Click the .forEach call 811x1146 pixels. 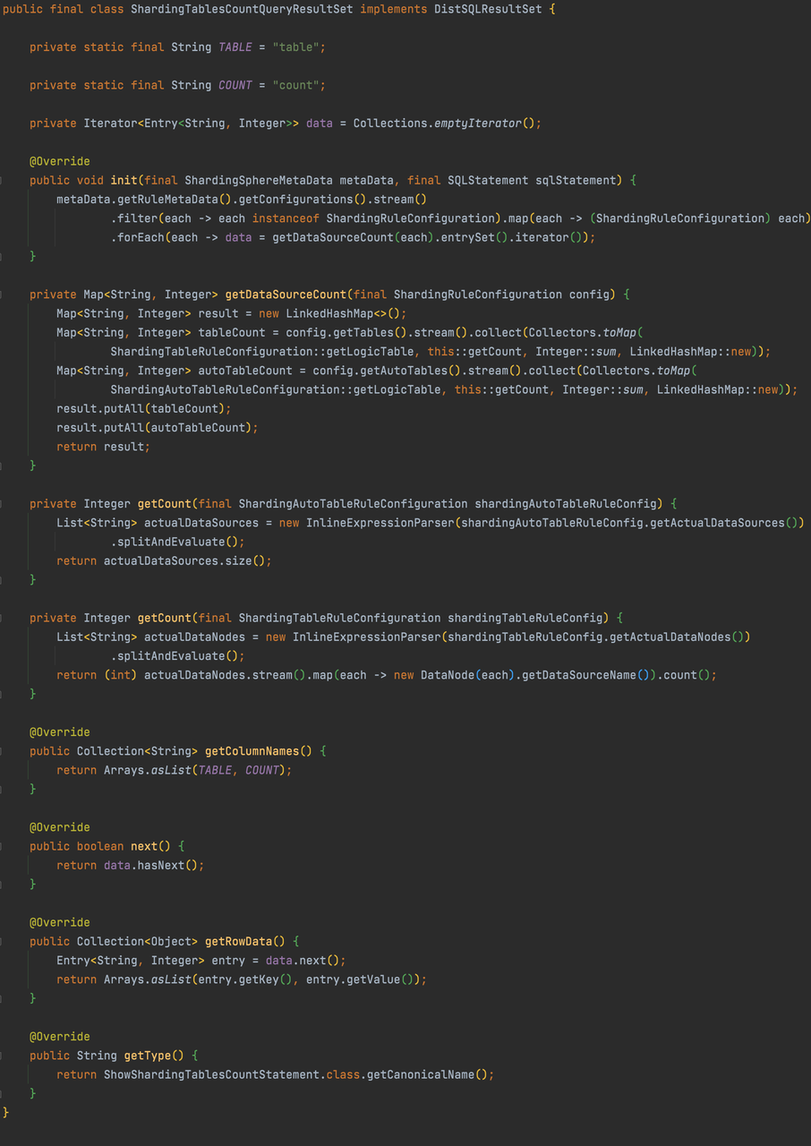[x=137, y=237]
